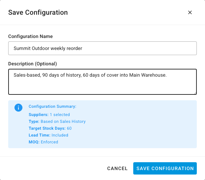Click the blue info icon in summary

[18, 107]
